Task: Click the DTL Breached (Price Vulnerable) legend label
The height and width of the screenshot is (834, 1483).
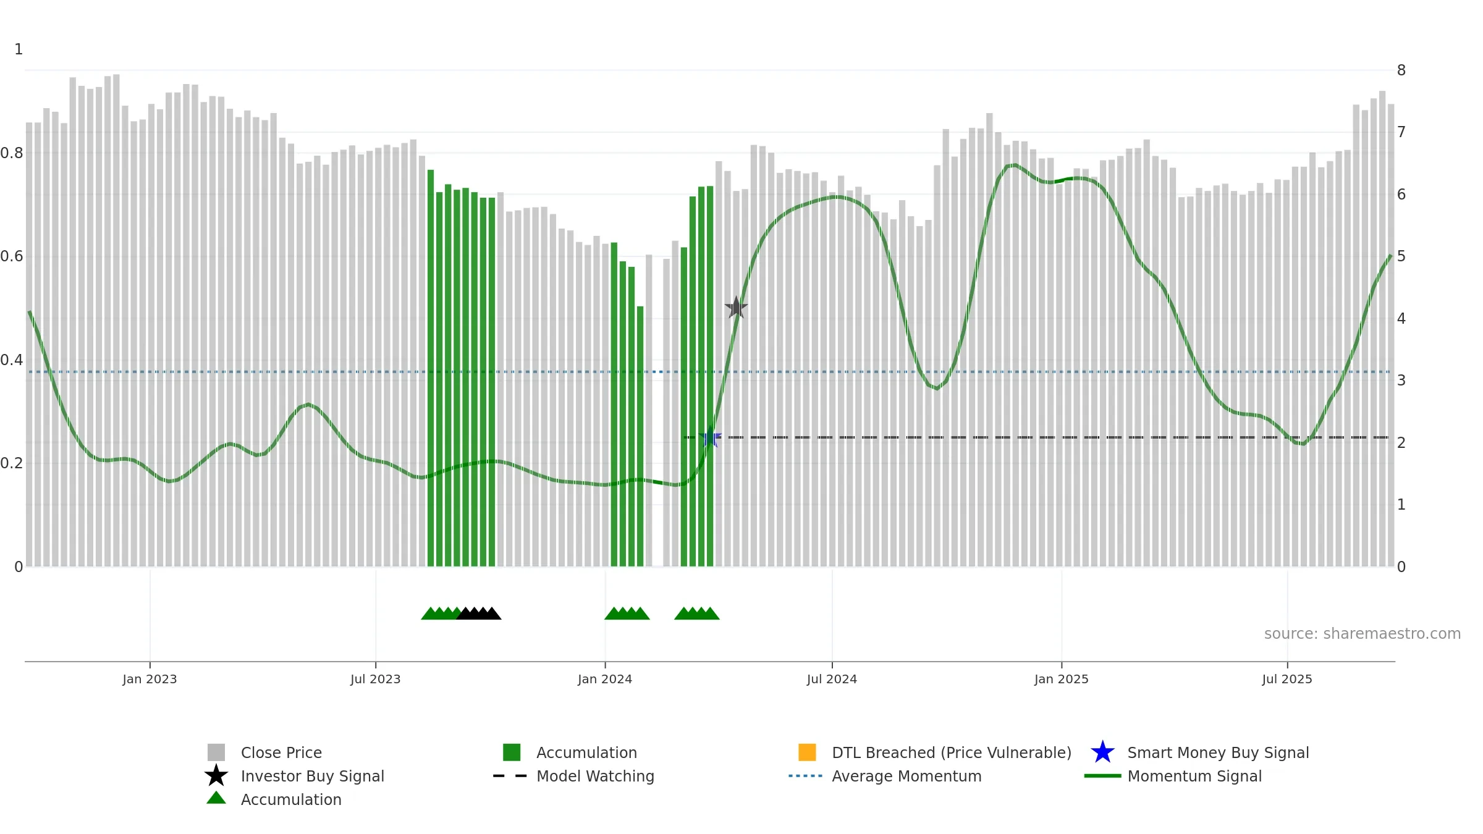Action: (952, 752)
